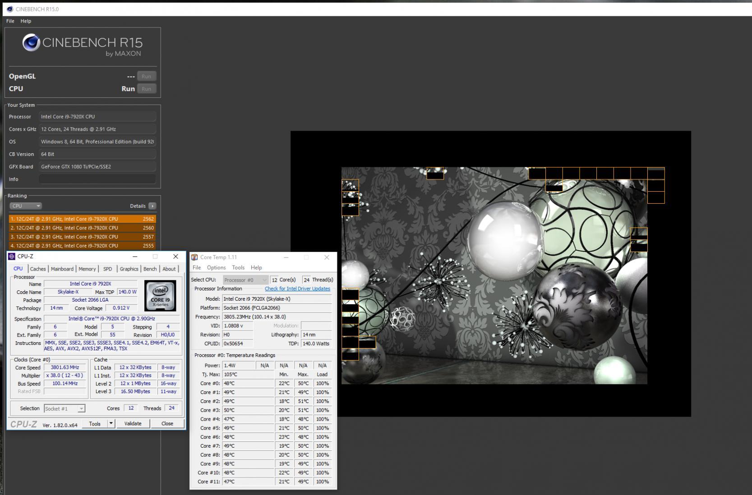This screenshot has height=495, width=752.
Task: Click CPU-Z Core Voltage value 0.912 V
Action: coord(121,308)
